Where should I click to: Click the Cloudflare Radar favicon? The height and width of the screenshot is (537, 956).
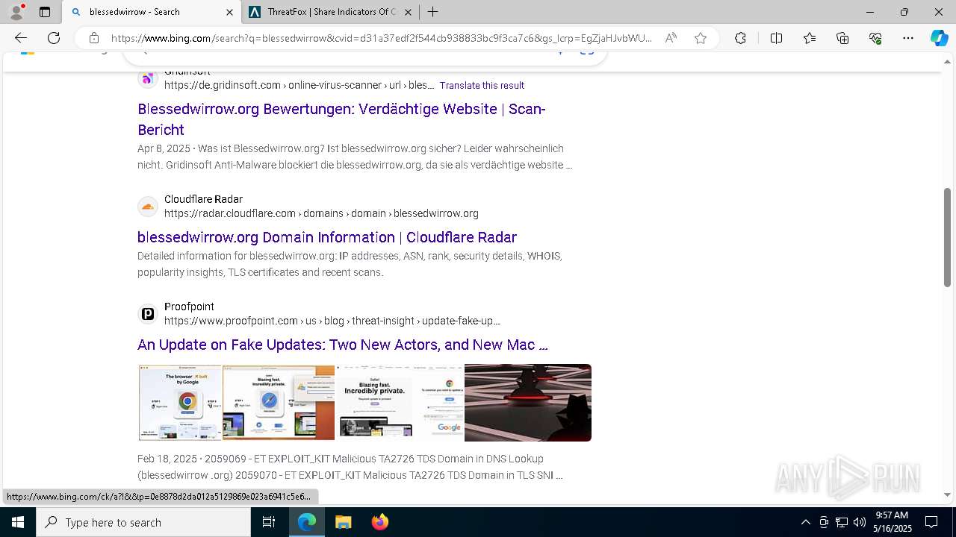tap(148, 207)
